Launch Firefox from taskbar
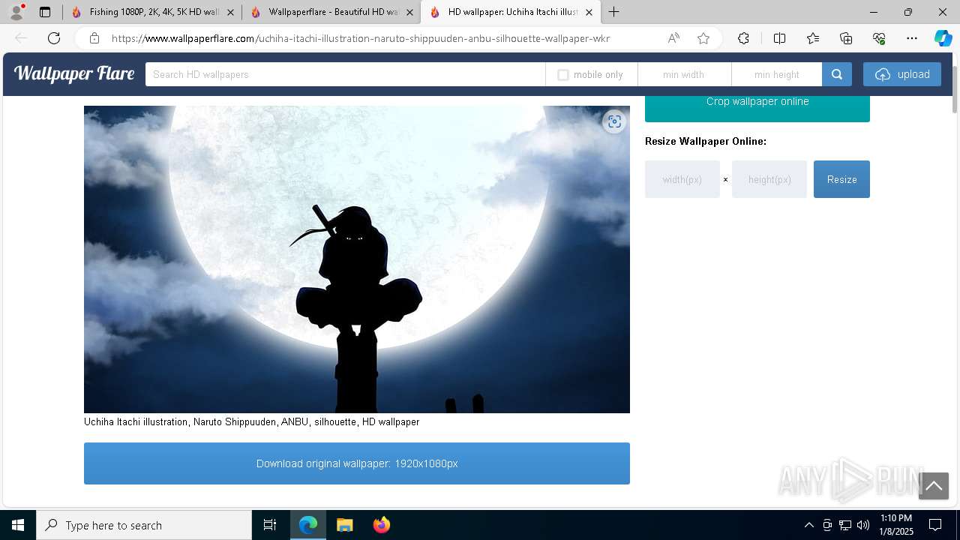The image size is (960, 540). pyautogui.click(x=382, y=525)
